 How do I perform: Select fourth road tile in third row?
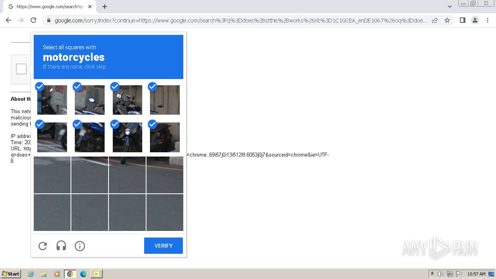click(x=165, y=175)
